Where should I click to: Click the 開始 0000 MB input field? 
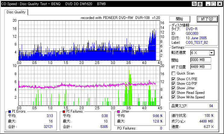pos(200,60)
